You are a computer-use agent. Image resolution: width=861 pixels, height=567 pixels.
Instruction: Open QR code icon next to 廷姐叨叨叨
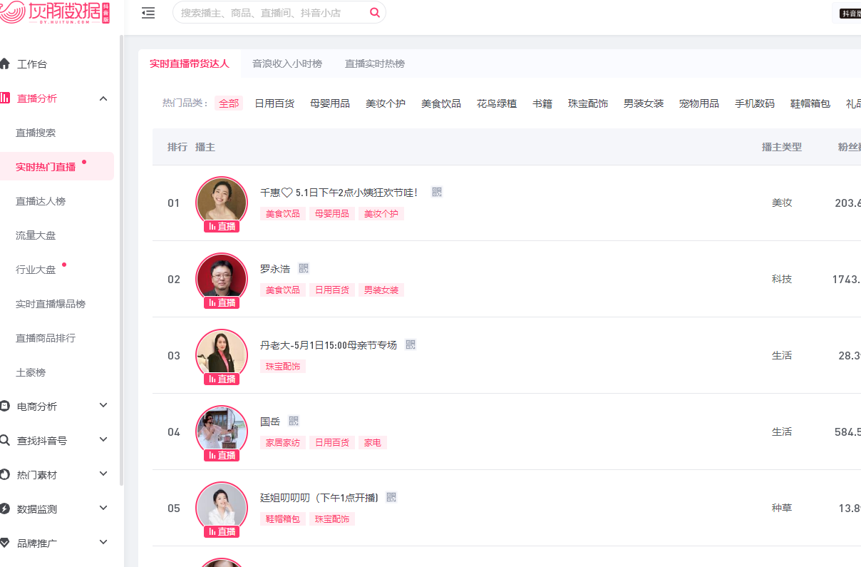tap(391, 497)
